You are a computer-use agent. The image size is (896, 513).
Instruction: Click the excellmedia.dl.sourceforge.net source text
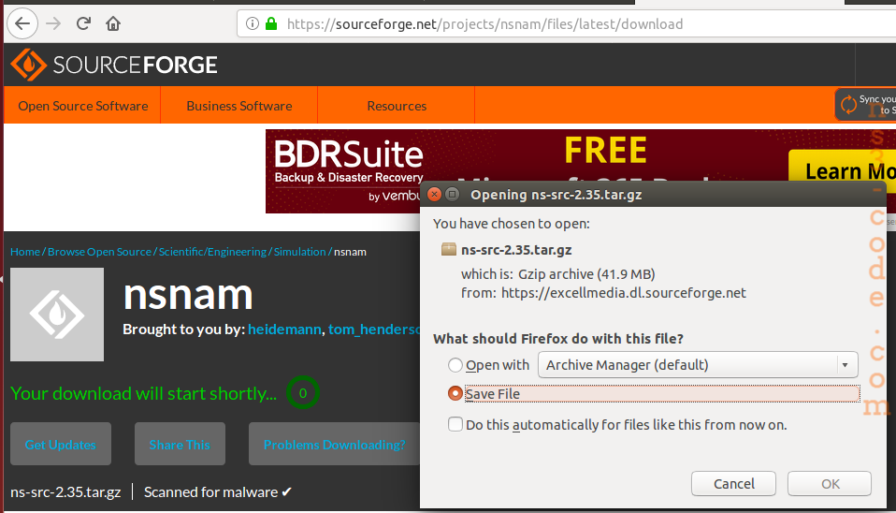click(x=624, y=293)
